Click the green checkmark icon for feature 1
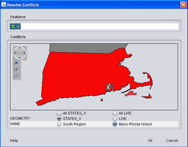This screenshot has height=147, width=188. (13, 26)
